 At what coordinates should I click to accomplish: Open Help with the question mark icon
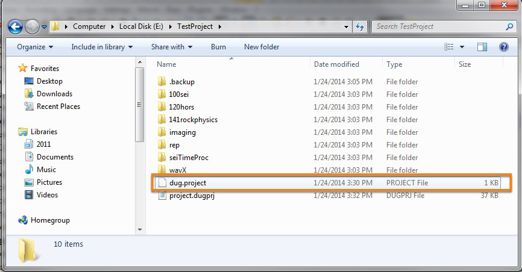coord(504,47)
